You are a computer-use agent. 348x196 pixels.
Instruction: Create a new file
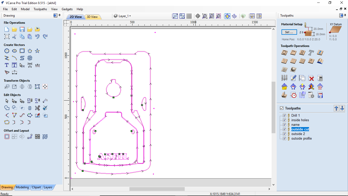[7, 29]
